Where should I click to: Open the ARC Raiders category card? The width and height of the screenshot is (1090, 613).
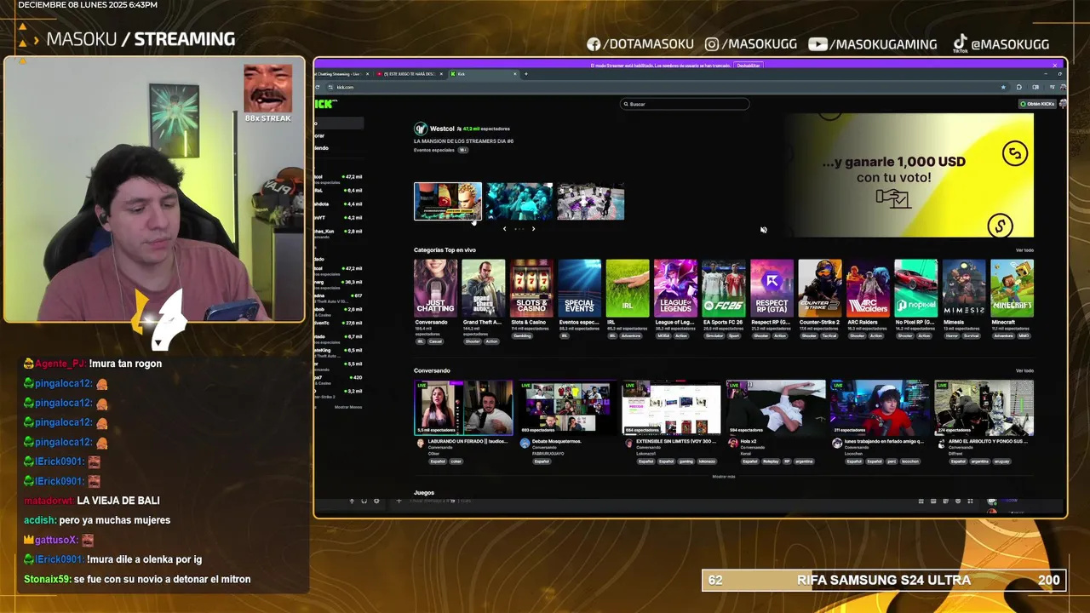click(868, 288)
